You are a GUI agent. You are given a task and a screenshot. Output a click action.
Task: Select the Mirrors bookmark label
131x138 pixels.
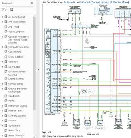pyautogui.click(x=12, y=121)
